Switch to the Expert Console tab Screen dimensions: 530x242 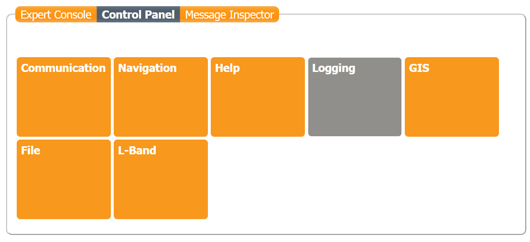coord(56,15)
